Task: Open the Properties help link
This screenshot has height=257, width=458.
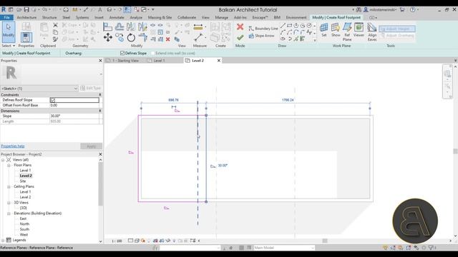Action: 13,146
